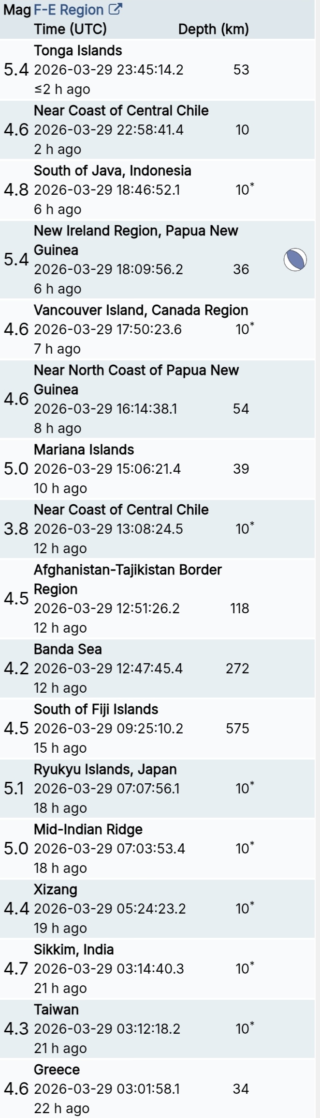Viewport: 320px width, 1118px height.
Task: Select the Greece earthquake entry
Action: tap(57, 1070)
